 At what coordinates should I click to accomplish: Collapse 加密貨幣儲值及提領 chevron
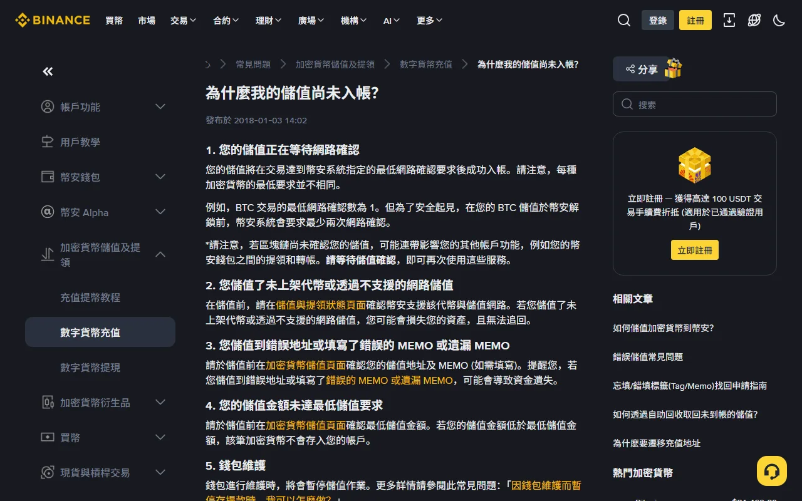(x=160, y=254)
